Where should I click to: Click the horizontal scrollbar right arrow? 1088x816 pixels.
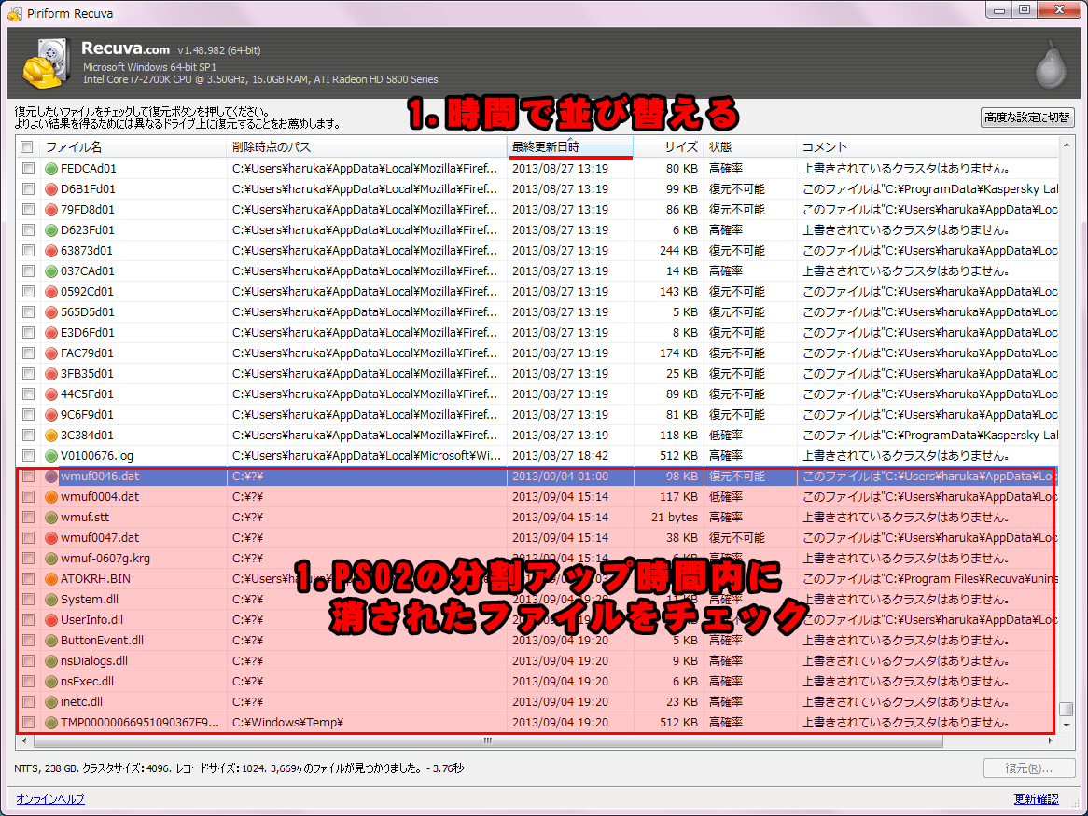(1051, 740)
